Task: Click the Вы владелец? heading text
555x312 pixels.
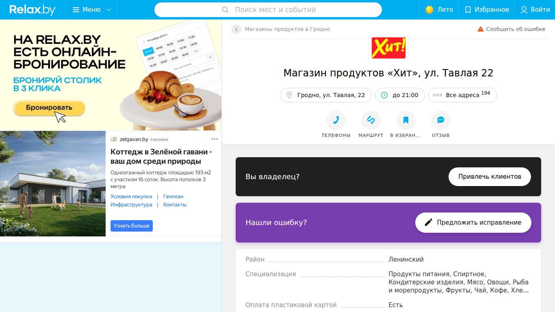Action: point(272,177)
